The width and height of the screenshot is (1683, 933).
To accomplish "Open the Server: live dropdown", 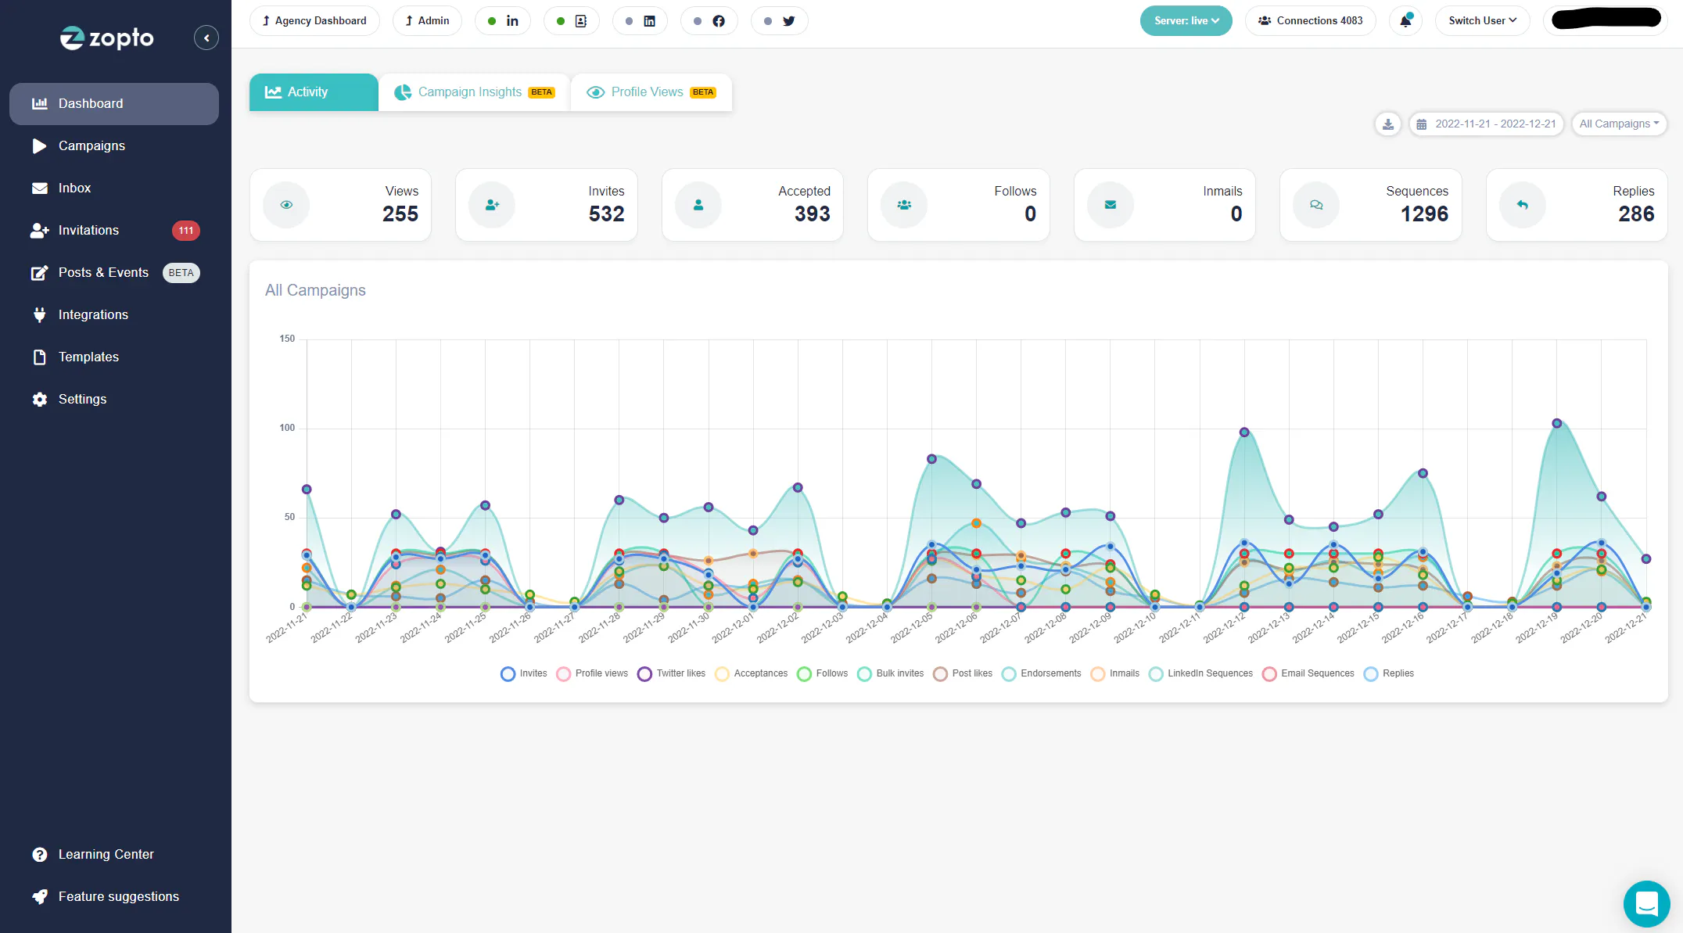I will [1186, 21].
